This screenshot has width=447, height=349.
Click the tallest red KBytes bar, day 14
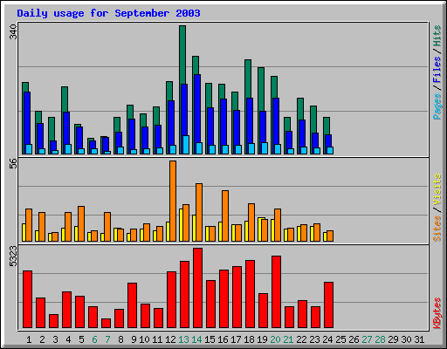(x=197, y=288)
